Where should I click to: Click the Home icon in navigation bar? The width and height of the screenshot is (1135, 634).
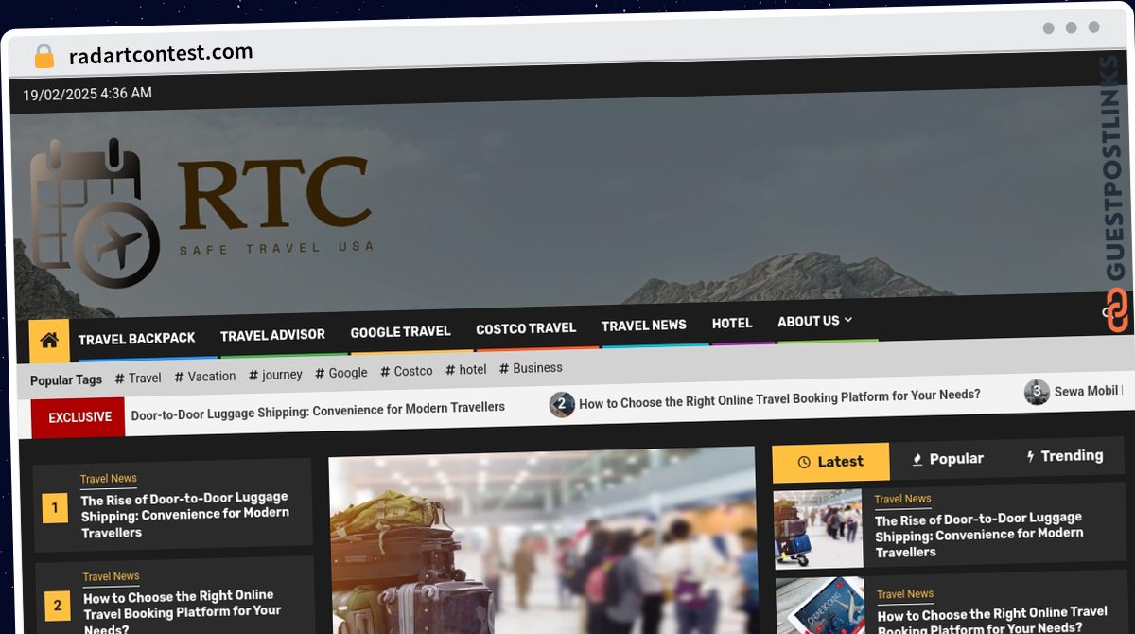coord(49,340)
